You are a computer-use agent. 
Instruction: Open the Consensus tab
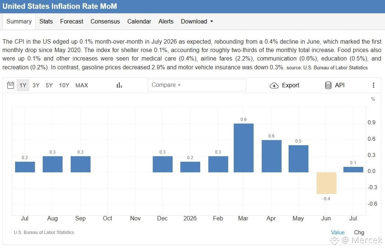tap(105, 22)
